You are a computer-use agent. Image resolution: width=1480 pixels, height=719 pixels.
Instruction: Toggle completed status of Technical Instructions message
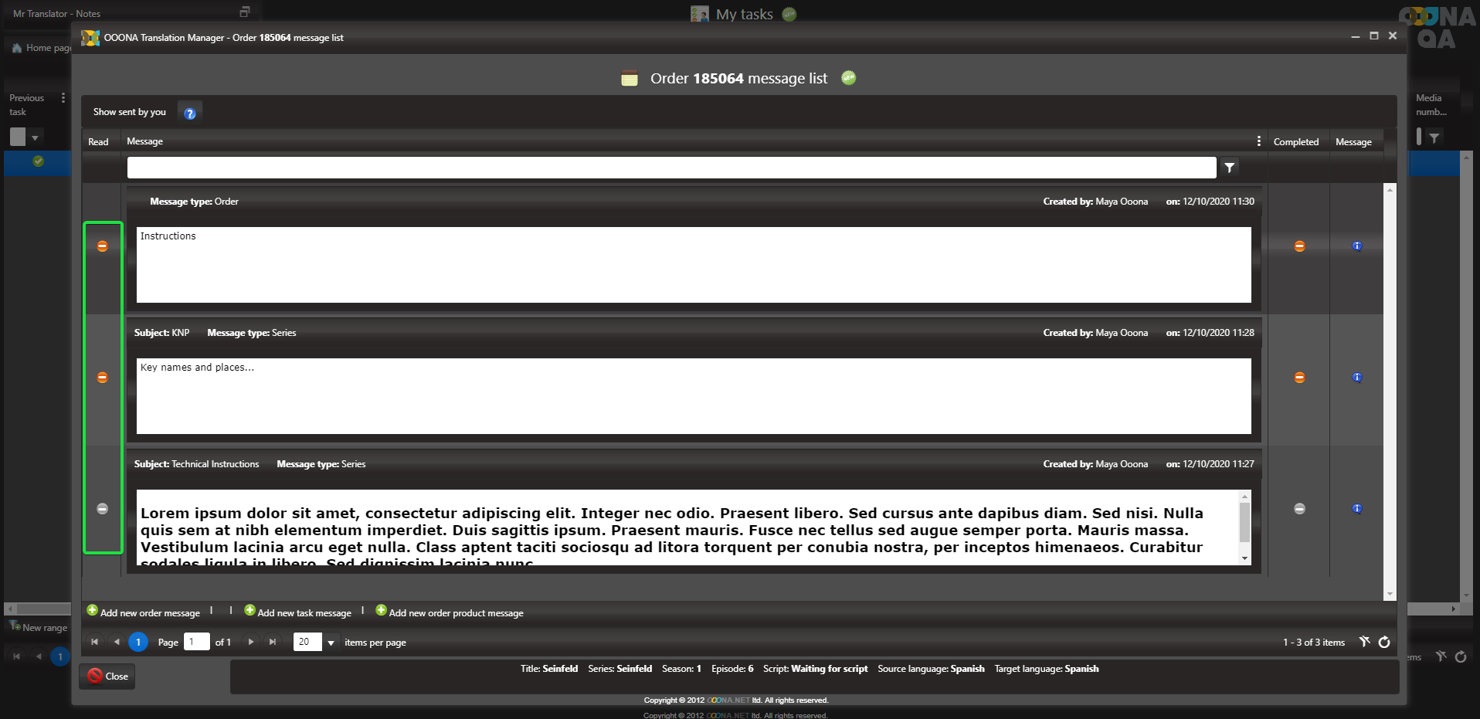click(x=1299, y=509)
